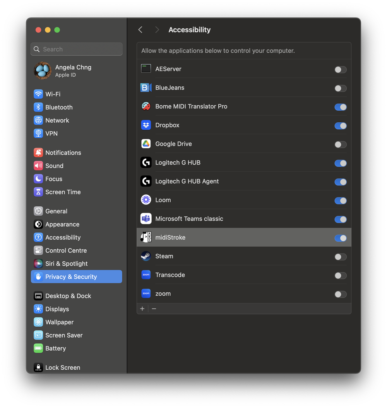Click the Logitech G HUB Agent icon
Image resolution: width=387 pixels, height=408 pixels.
(146, 181)
